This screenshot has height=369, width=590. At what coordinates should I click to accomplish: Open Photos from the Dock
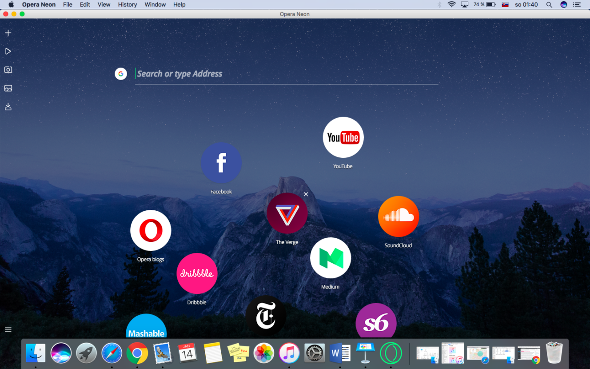click(x=264, y=353)
